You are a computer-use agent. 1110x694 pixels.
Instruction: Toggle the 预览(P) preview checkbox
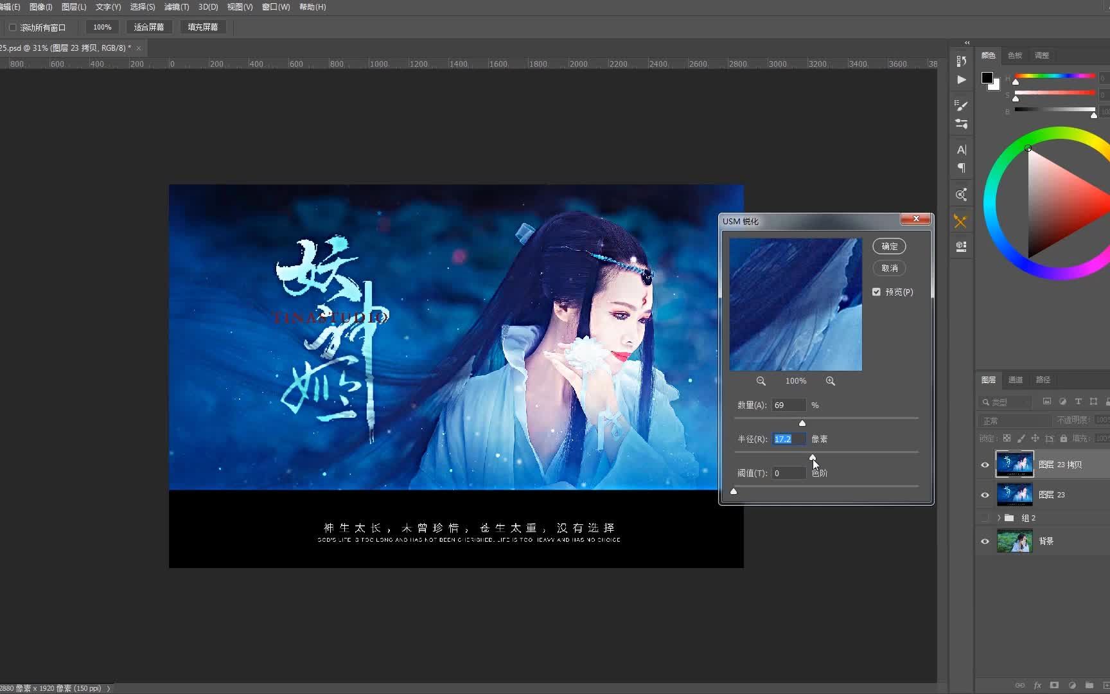876,292
